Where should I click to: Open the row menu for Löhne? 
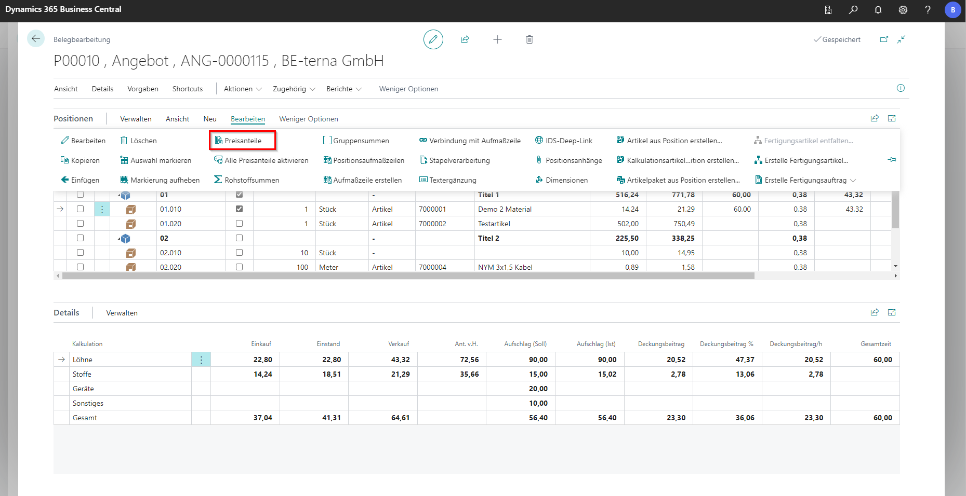(201, 360)
